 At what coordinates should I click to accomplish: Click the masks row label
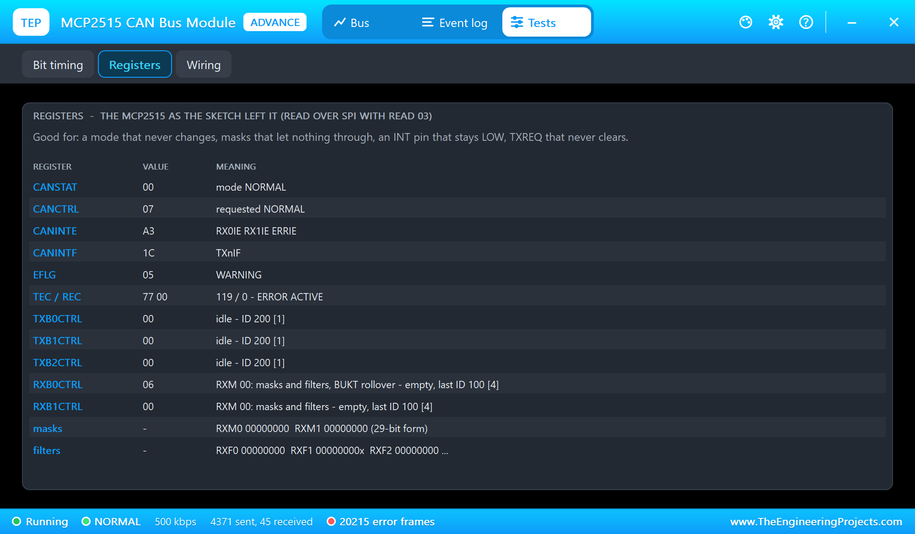48,428
